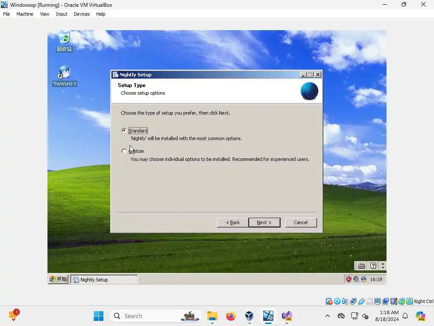
Task: Select the Standard setup radio button
Action: tap(124, 130)
